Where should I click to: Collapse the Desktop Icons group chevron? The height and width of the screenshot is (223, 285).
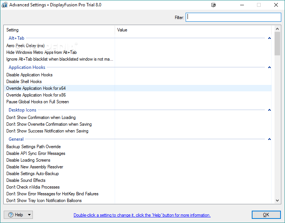click(x=269, y=110)
